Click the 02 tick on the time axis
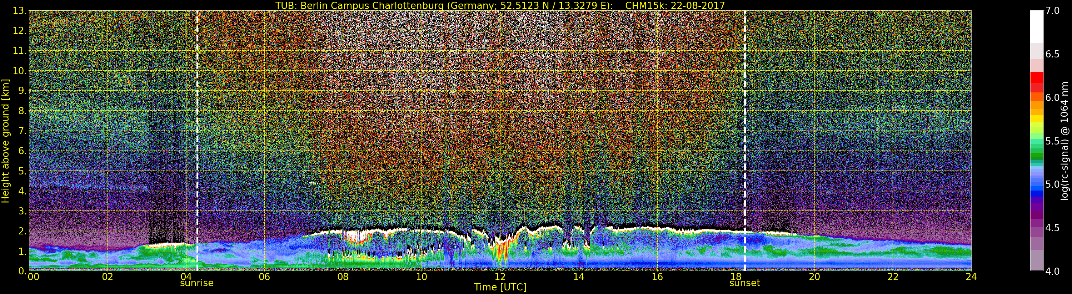Screen dimensions: 1072x294 108,277
